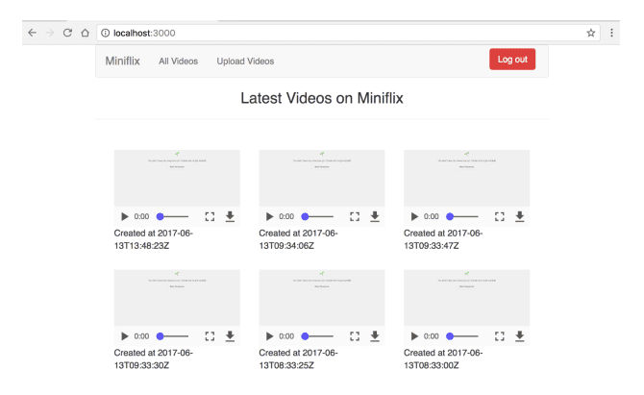Click seek slider of 13T08:33:25Z video
Image resolution: width=644 pixels, height=395 pixels.
coord(317,336)
